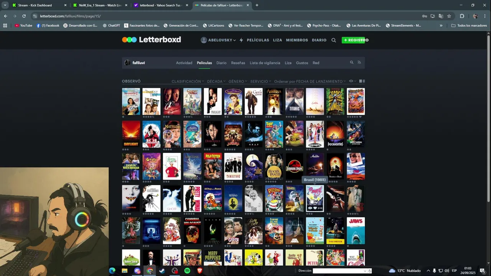Open the Jaws poster

pos(356,231)
